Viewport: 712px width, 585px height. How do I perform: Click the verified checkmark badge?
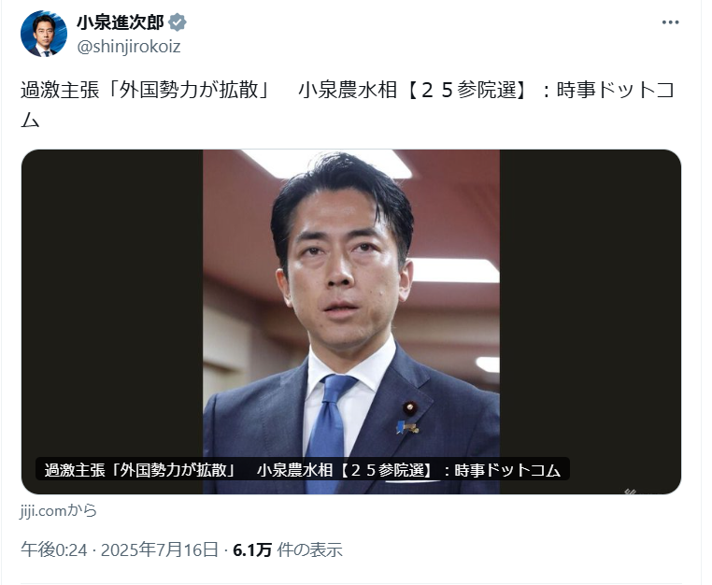(x=178, y=22)
